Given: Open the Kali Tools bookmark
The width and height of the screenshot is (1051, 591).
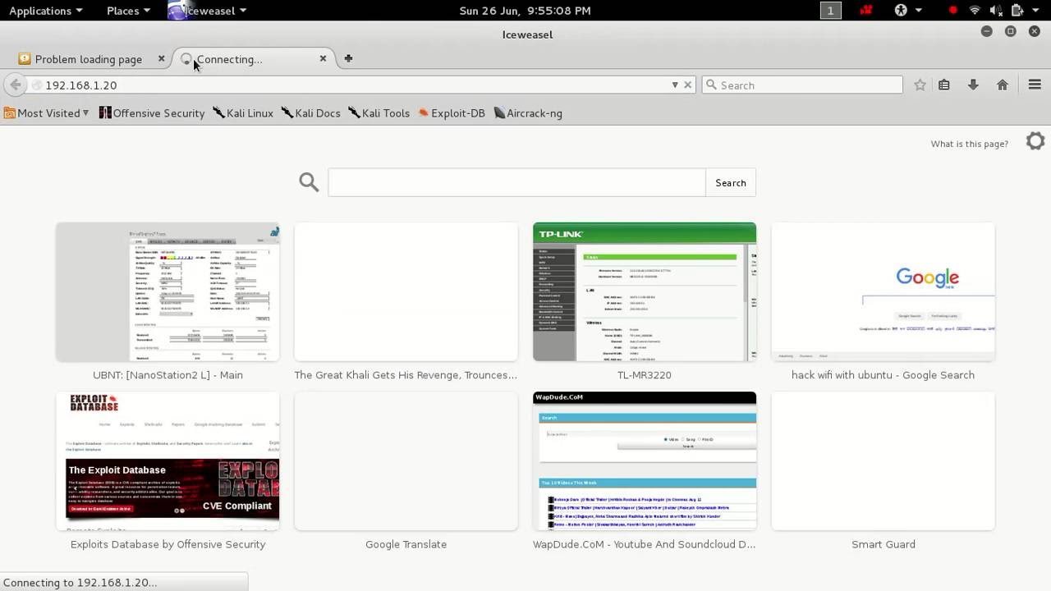Looking at the screenshot, I should coord(379,113).
